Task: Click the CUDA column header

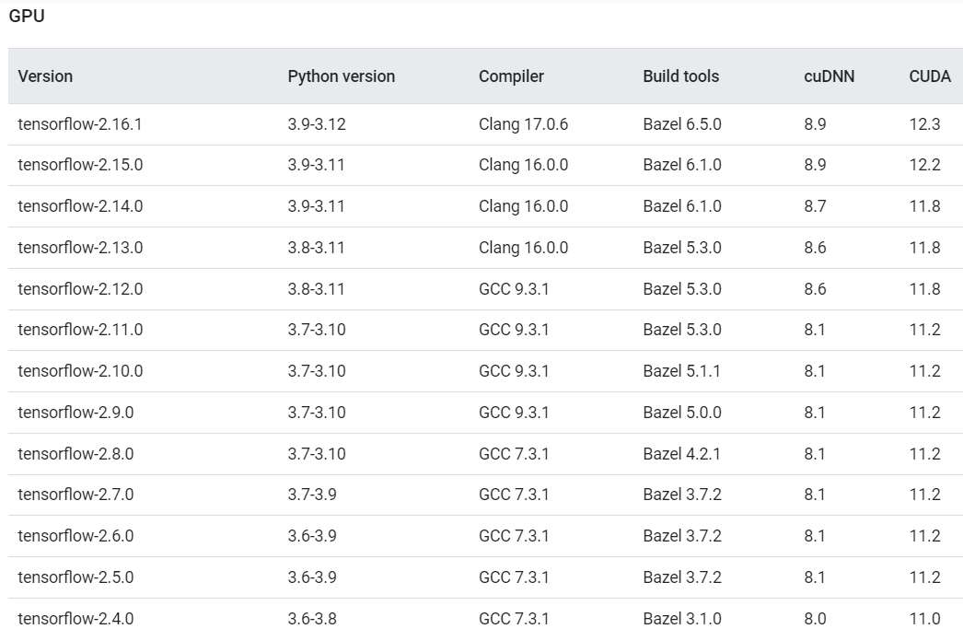Action: click(x=930, y=76)
